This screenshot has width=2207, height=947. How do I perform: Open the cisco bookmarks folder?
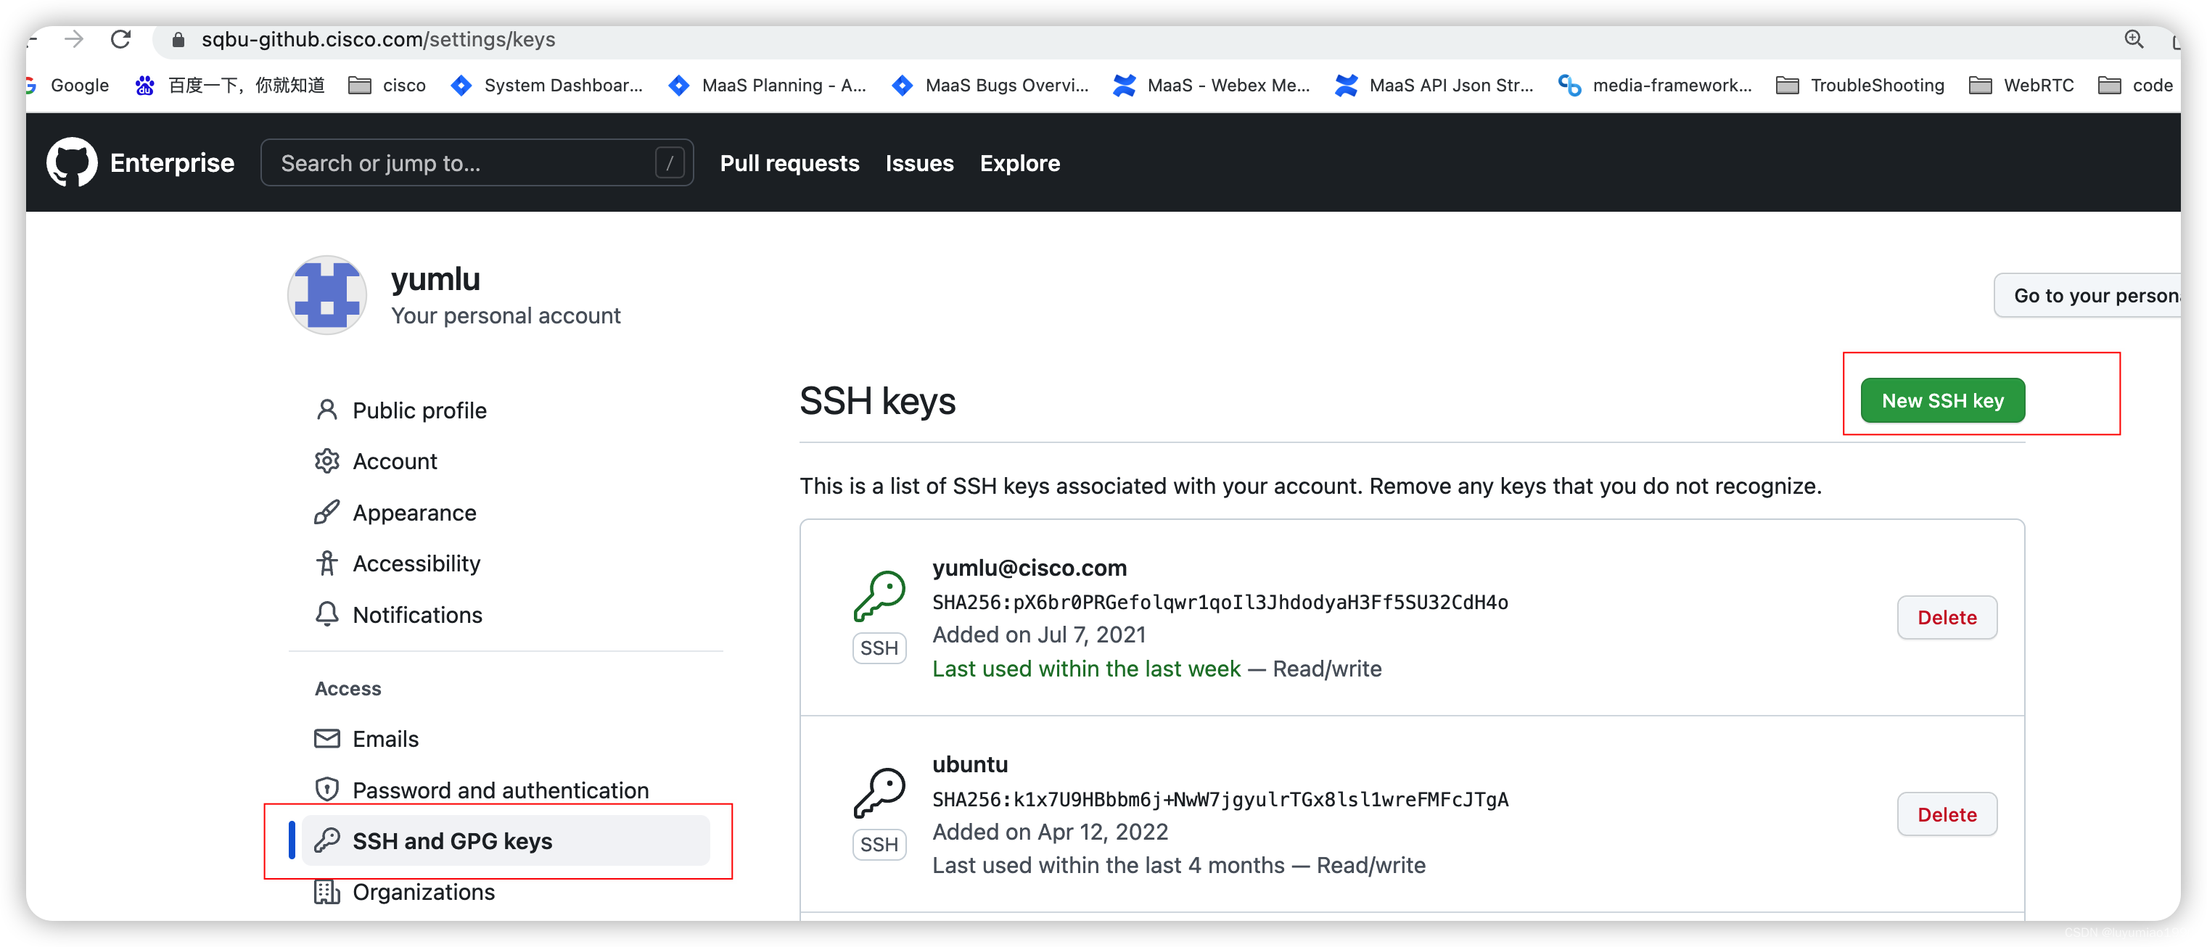pyautogui.click(x=387, y=85)
